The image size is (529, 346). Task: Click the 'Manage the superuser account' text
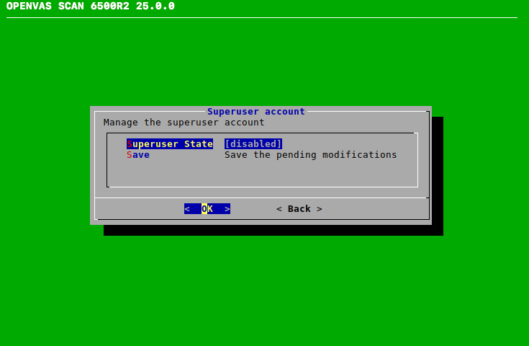[x=184, y=123]
